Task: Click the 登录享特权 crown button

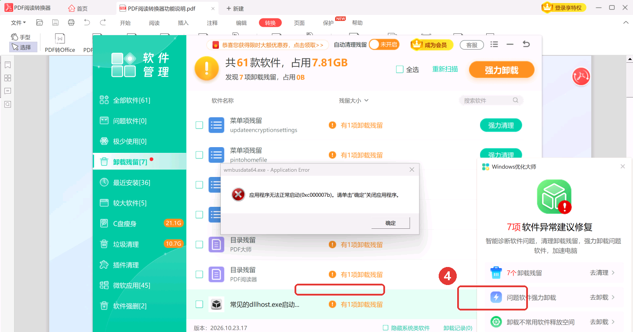Action: 564,7
